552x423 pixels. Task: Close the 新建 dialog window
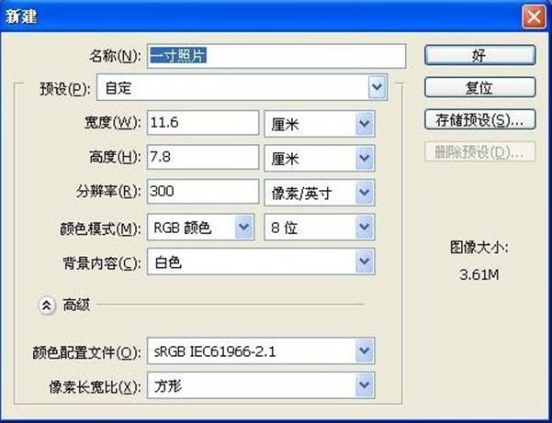pos(534,17)
